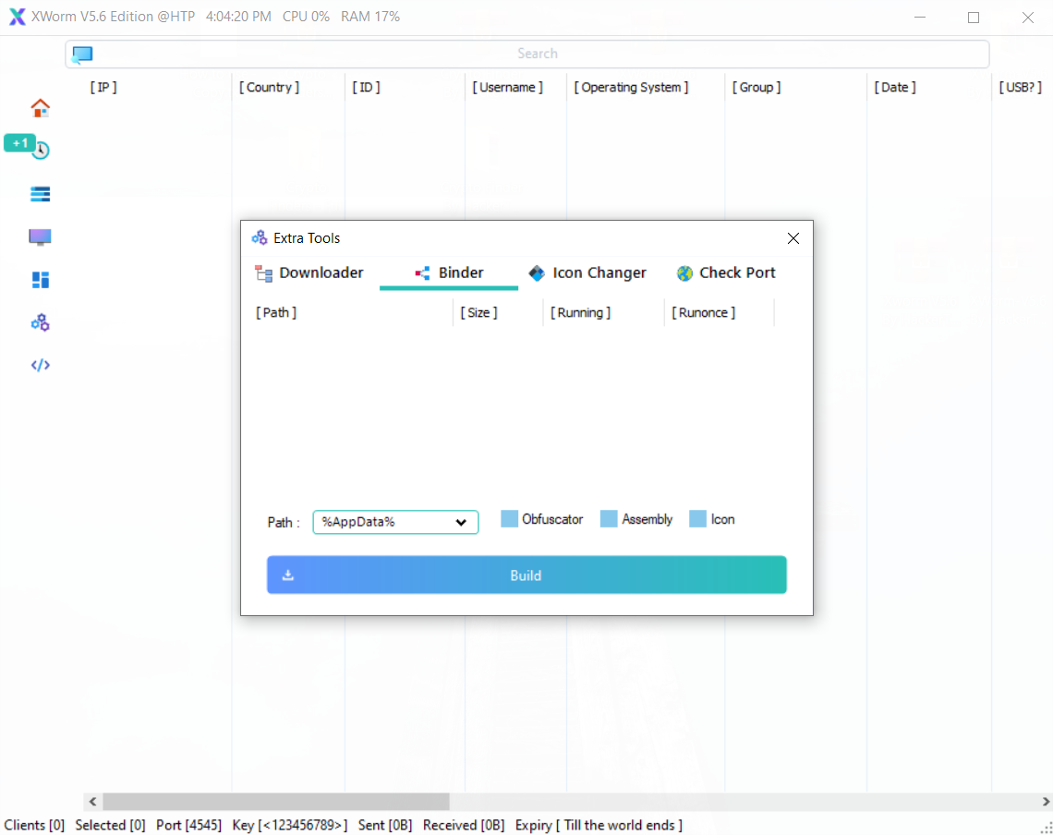
Task: Expand the Path dropdown showing %AppData%
Action: [395, 523]
